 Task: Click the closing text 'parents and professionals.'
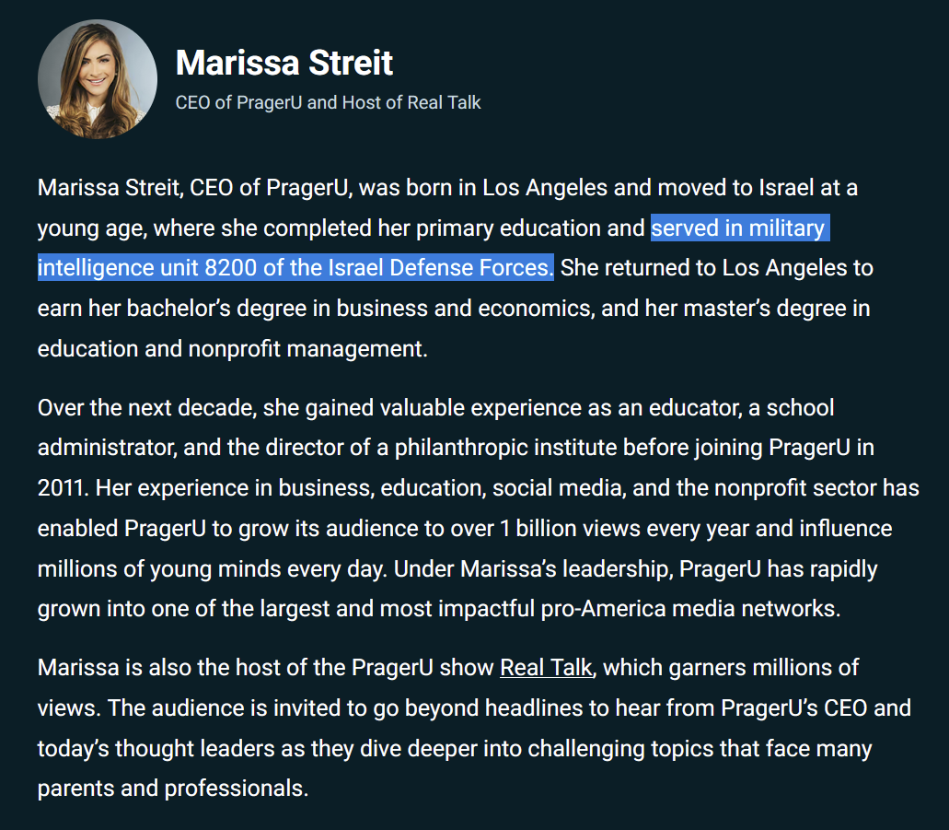tap(173, 789)
